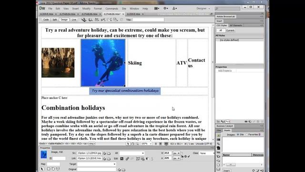Click the Resample image icon
305x172 pixels.
point(143,159)
